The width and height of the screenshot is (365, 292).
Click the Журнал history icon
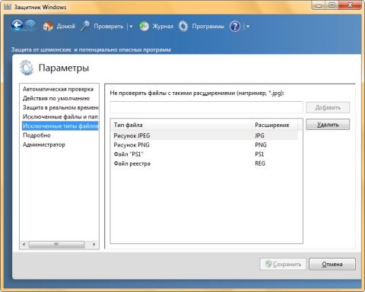point(144,26)
